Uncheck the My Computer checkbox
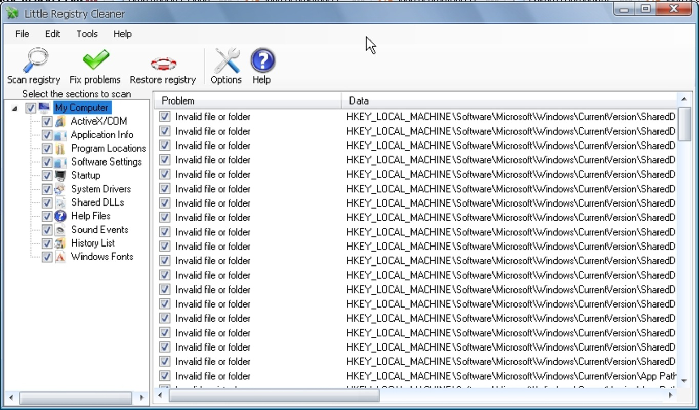699x410 pixels. (31, 108)
